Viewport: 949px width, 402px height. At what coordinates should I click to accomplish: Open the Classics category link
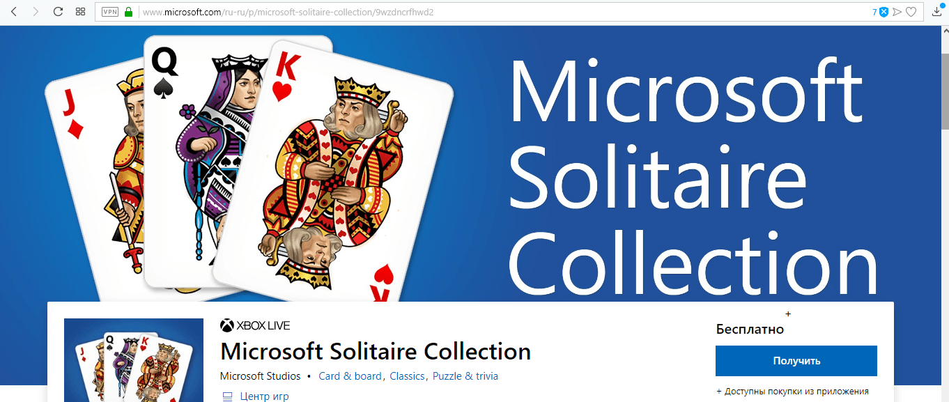[x=407, y=376]
